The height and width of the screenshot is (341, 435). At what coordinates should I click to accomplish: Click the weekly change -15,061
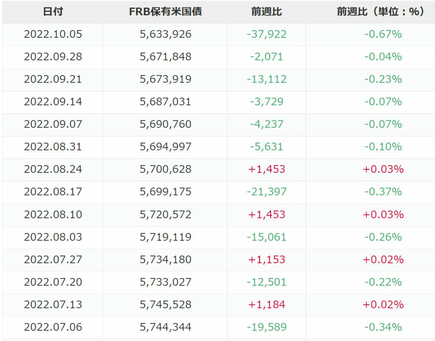[266, 237]
